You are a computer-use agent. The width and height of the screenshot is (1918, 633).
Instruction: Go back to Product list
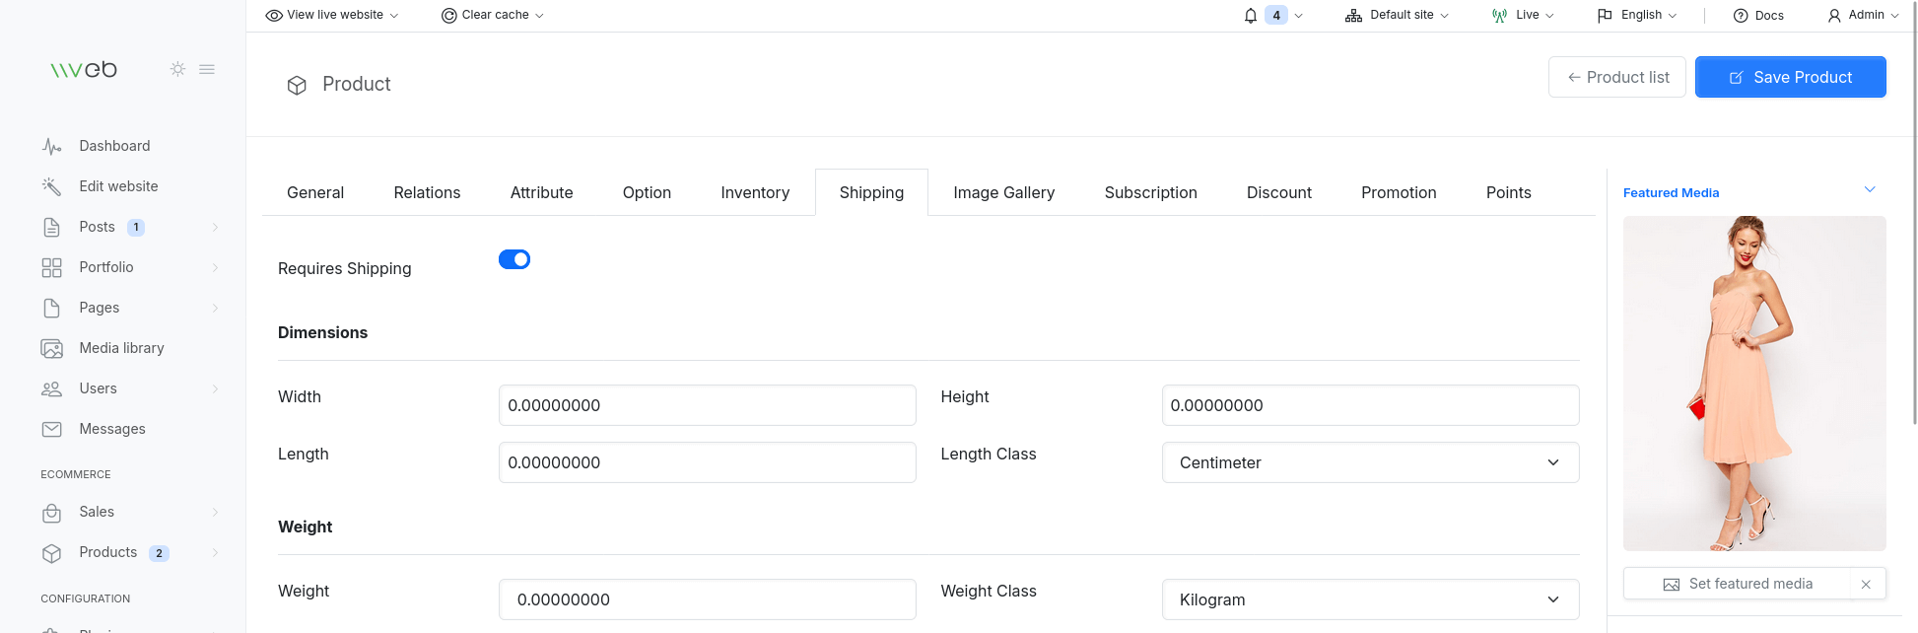[1616, 77]
